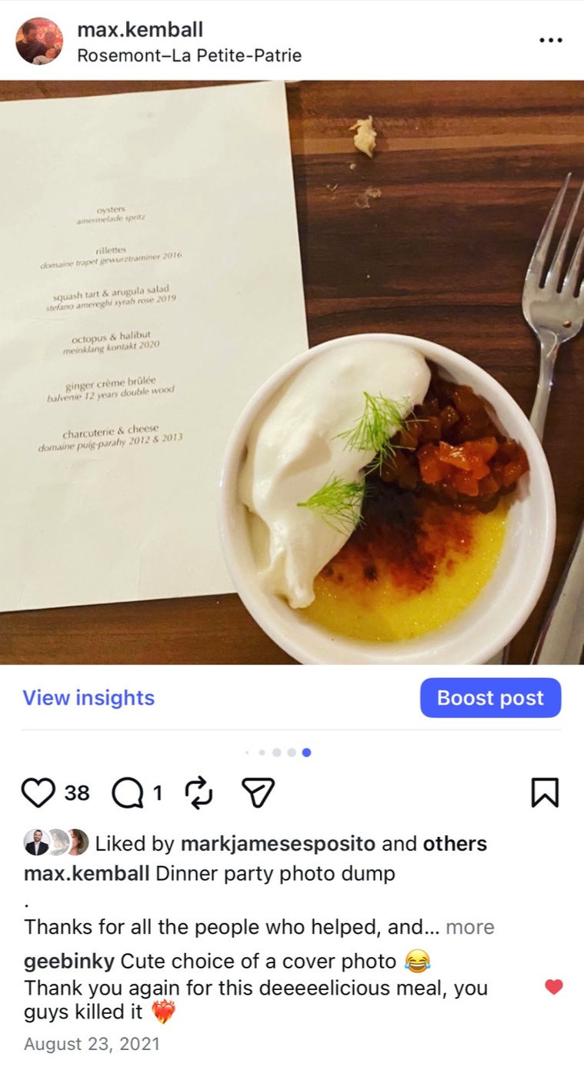Save post with the bookmark icon
584x1077 pixels.
click(545, 792)
